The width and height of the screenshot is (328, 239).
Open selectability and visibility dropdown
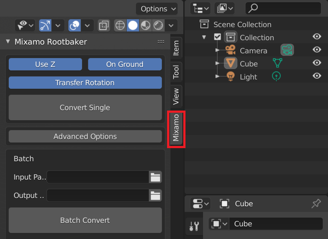(25, 25)
